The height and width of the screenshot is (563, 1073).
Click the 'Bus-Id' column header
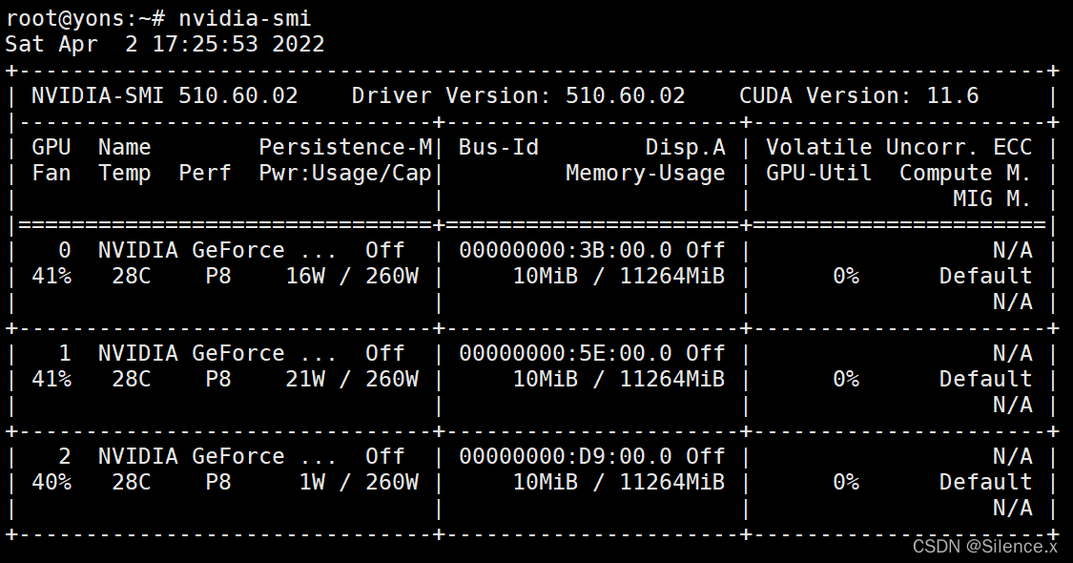click(499, 147)
